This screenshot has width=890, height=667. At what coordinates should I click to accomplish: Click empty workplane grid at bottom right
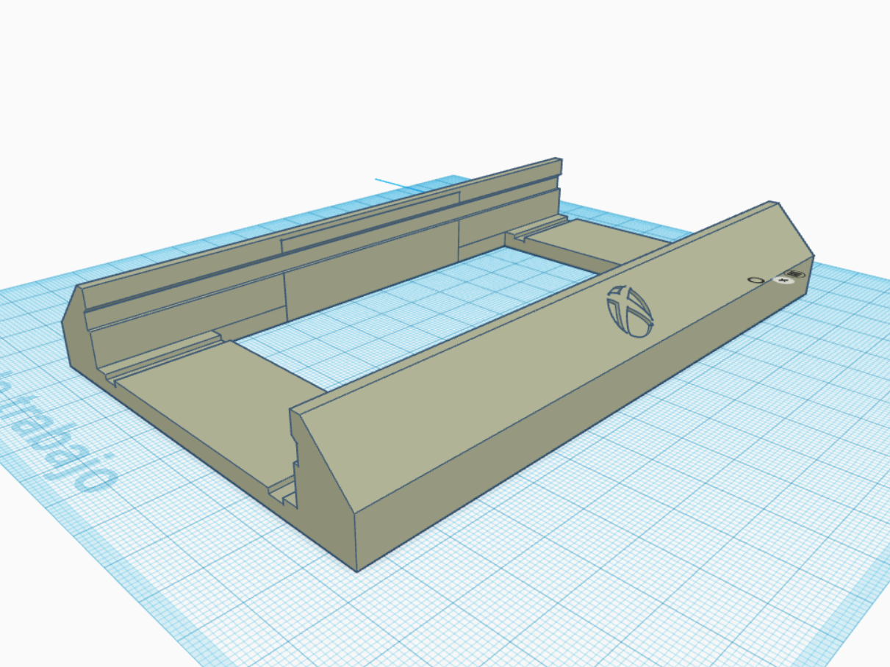735,573
